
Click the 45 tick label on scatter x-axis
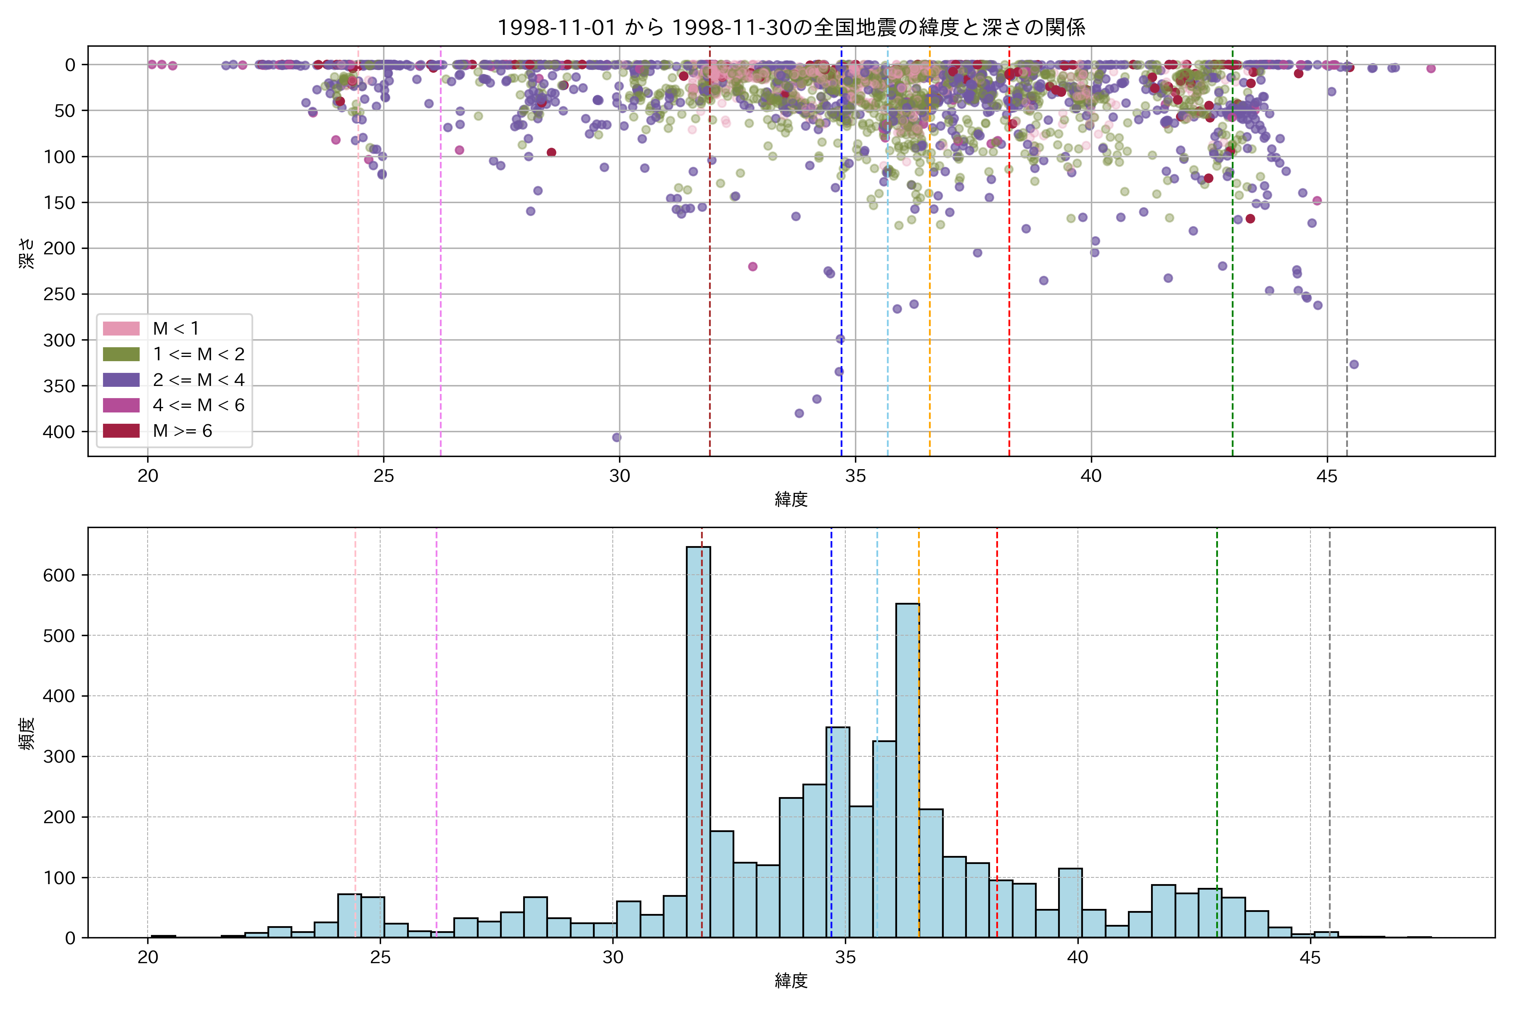[1327, 476]
